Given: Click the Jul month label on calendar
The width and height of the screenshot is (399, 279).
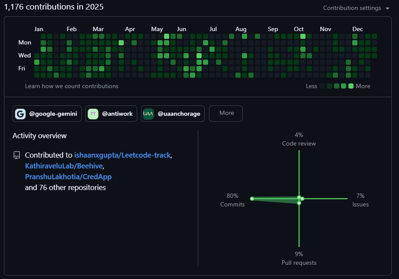Looking at the screenshot, I should tap(213, 29).
